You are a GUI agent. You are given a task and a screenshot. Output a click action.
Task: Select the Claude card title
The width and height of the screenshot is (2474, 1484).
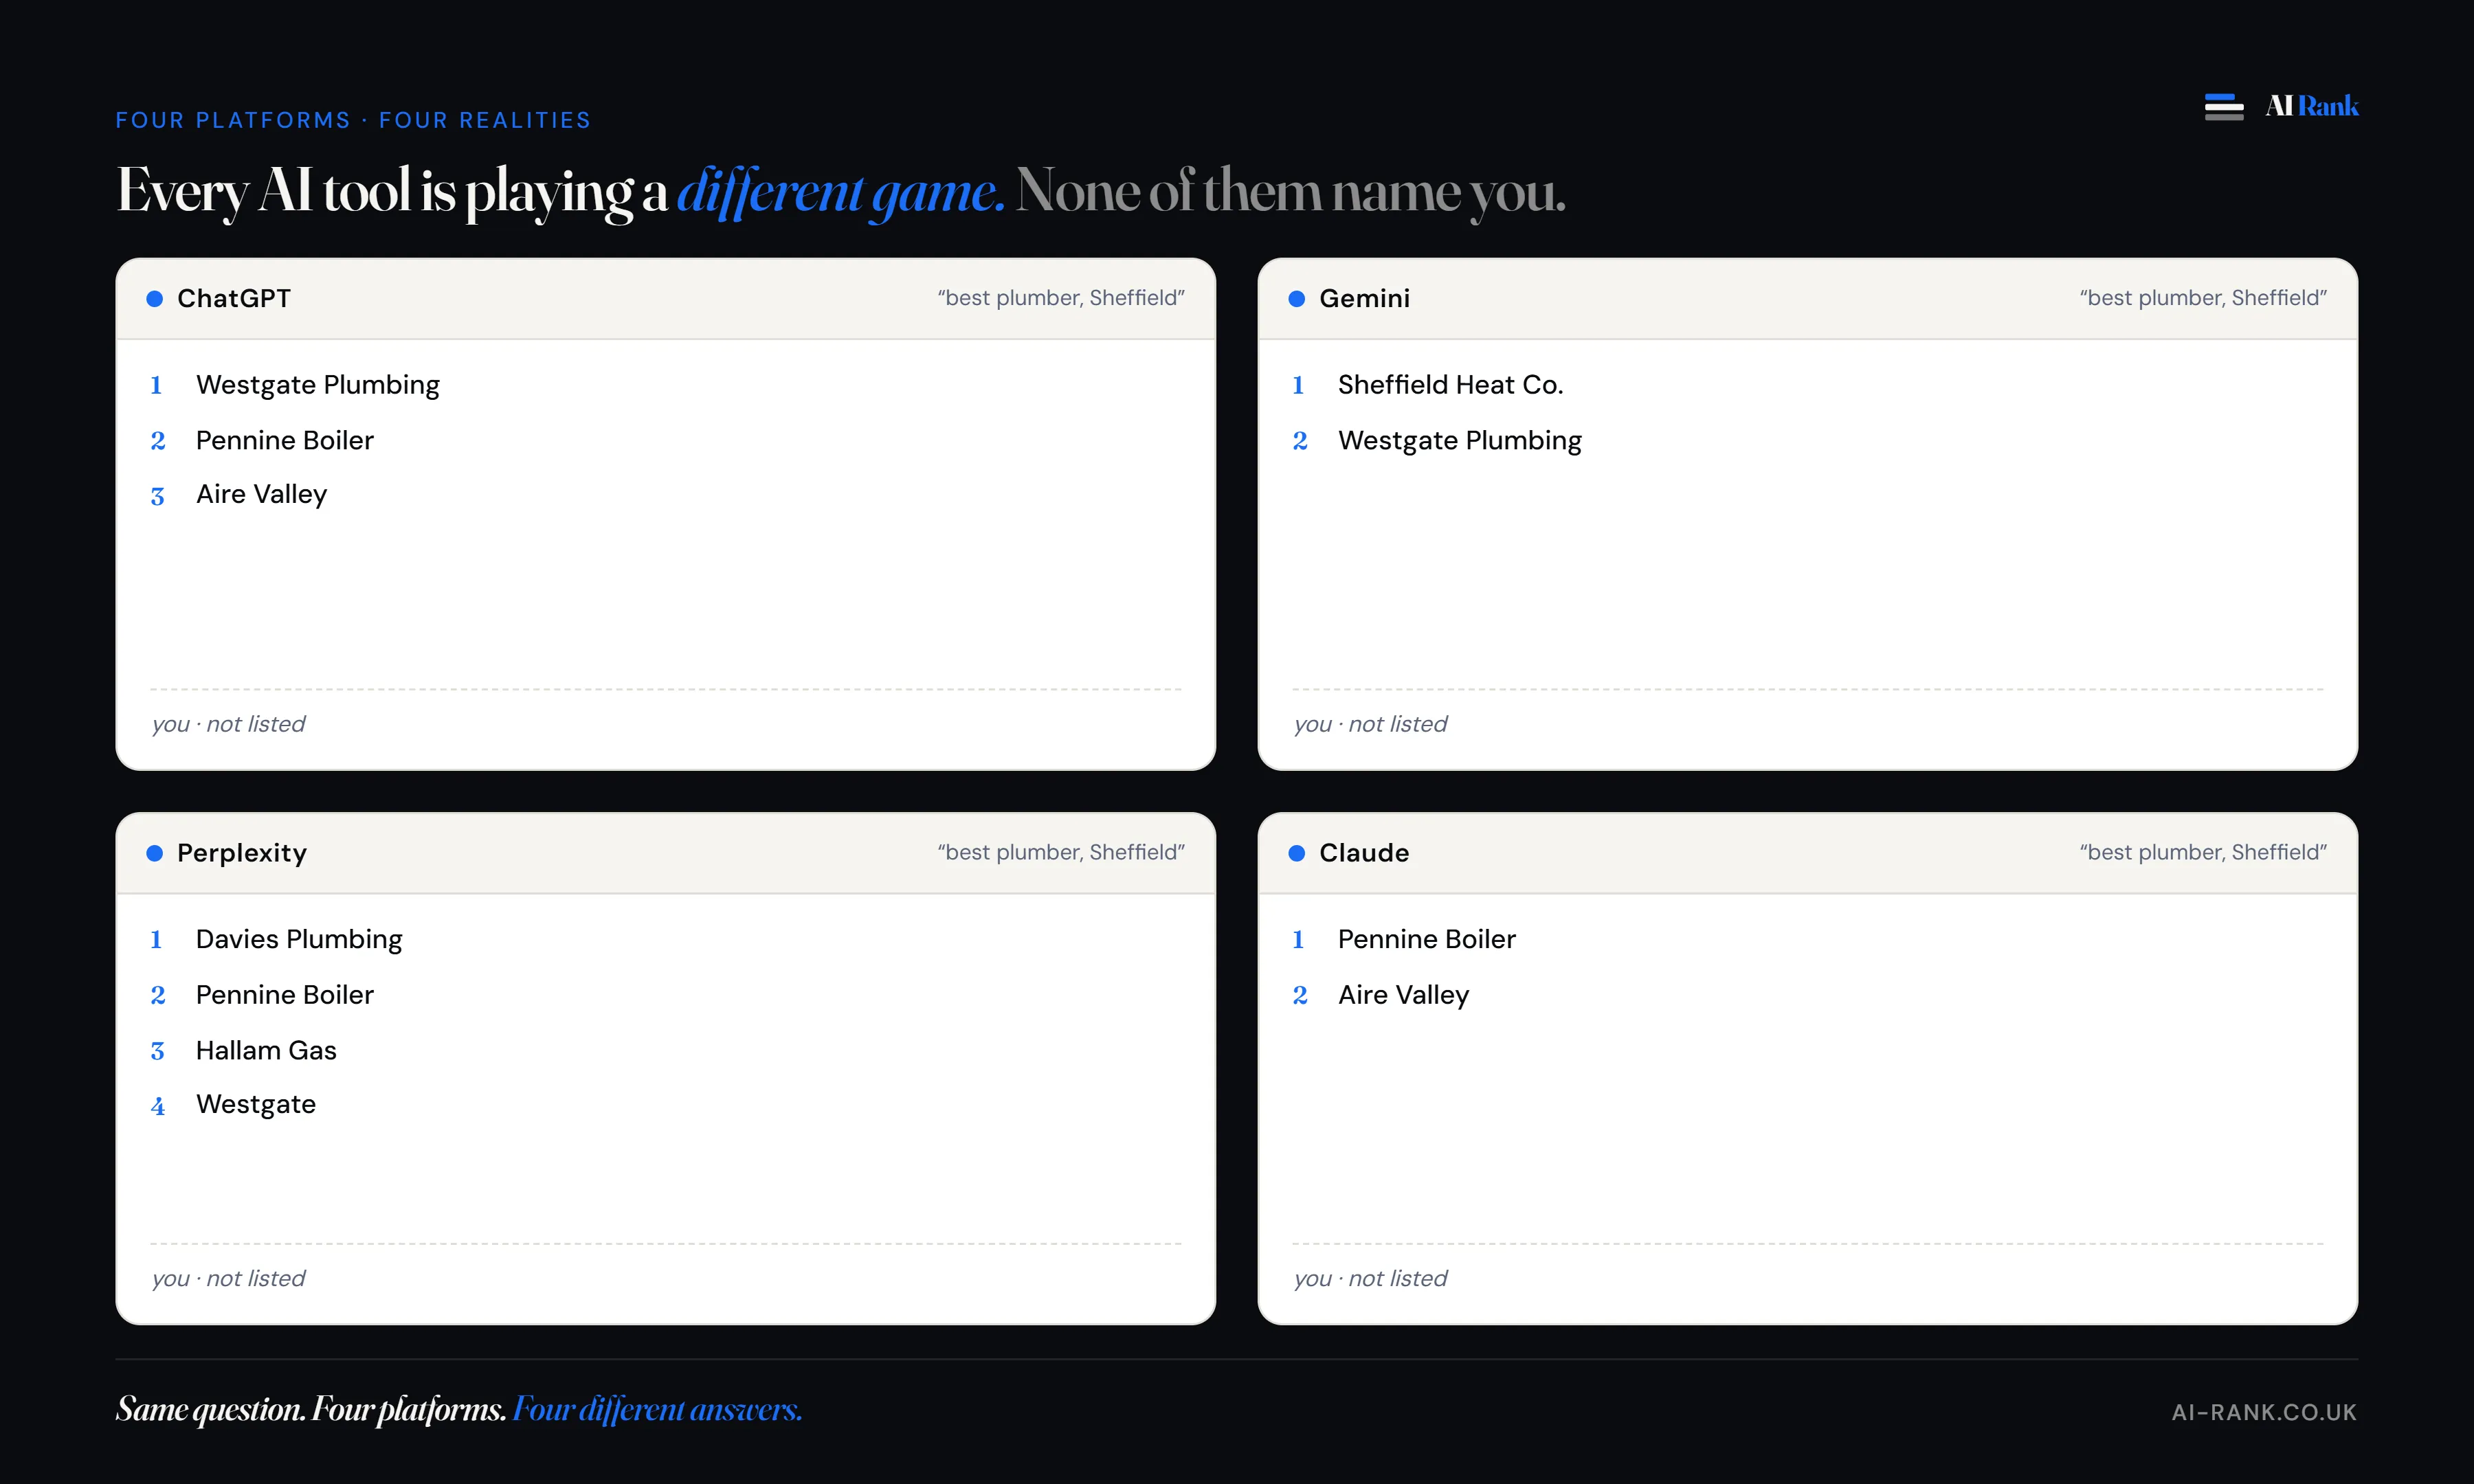(1364, 853)
